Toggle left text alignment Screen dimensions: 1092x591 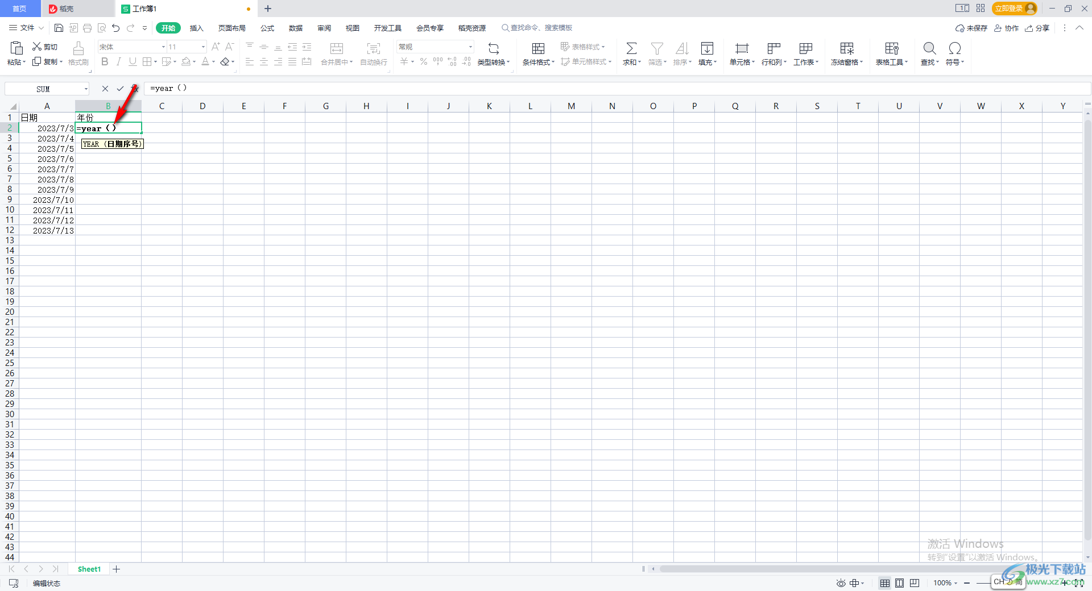tap(250, 61)
